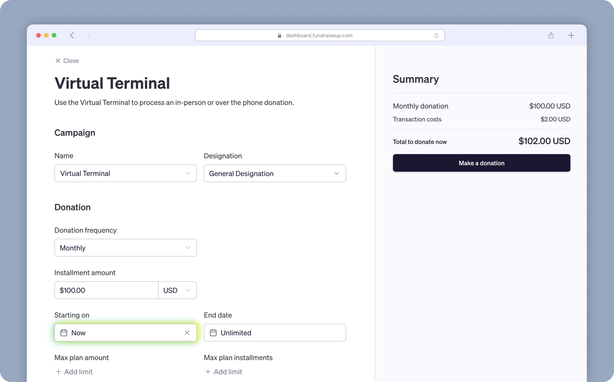Screen dimensions: 614x382
Task: Click the calendar icon in Starting on
Action: click(x=64, y=333)
